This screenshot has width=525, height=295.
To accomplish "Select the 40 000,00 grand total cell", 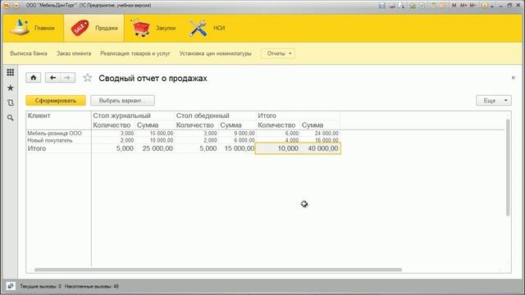I will 320,148.
